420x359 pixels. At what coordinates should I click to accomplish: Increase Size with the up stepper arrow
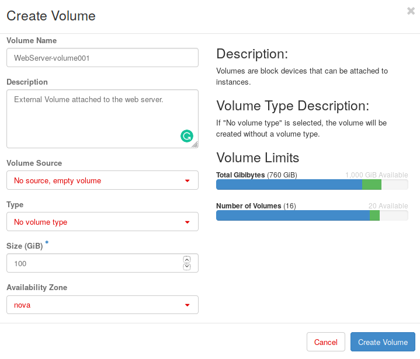point(187,260)
